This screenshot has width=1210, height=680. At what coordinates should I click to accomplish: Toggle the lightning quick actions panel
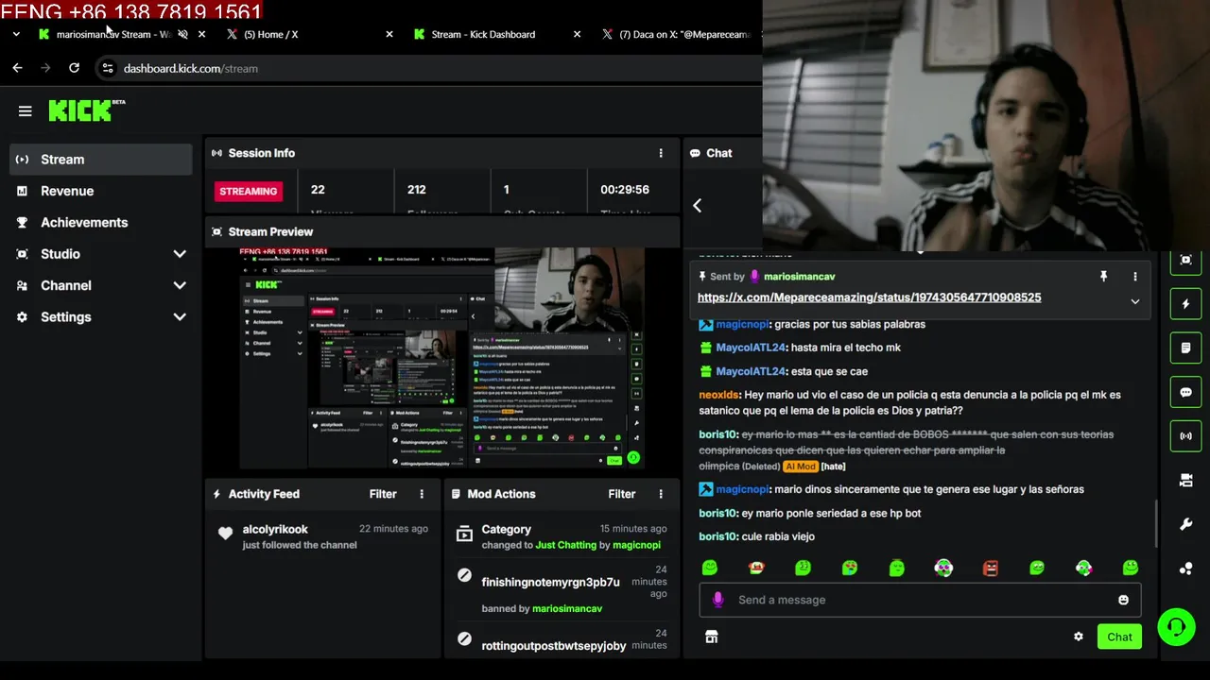coord(1186,304)
